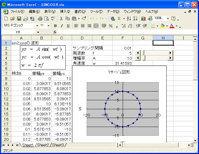Switch to Sheet2 tab

[43, 145]
